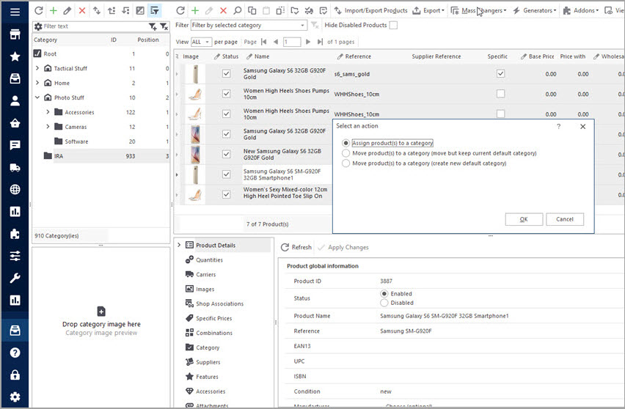
Task: Open the puzzle piece modules icon in the sidebar
Action: click(x=15, y=234)
